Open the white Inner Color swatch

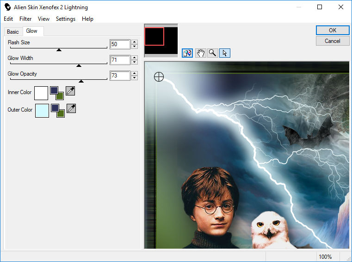(41, 93)
